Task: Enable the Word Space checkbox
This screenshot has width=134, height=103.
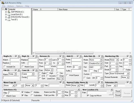Action: pyautogui.click(x=67, y=75)
